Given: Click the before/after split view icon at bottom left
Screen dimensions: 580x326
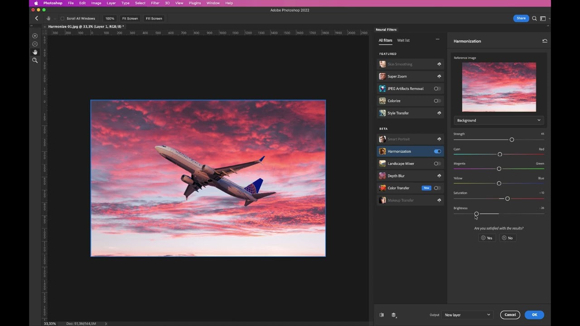Looking at the screenshot, I should pyautogui.click(x=382, y=315).
